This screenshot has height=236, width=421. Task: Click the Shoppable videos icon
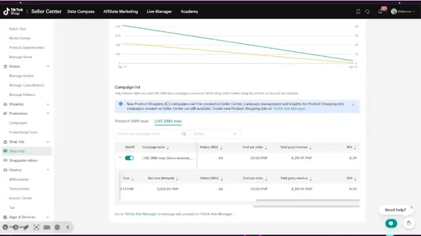(x=5, y=161)
